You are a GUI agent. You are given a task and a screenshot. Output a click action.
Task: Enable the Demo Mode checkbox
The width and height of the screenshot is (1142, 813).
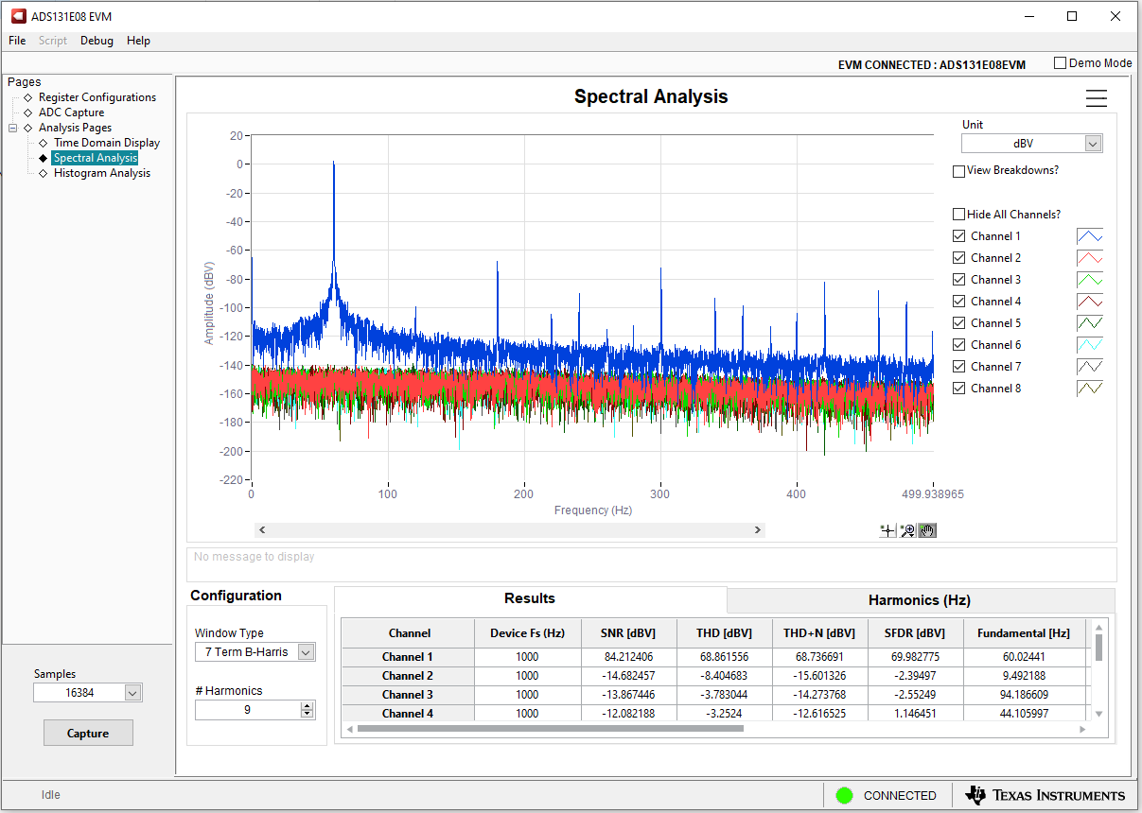pos(1060,63)
